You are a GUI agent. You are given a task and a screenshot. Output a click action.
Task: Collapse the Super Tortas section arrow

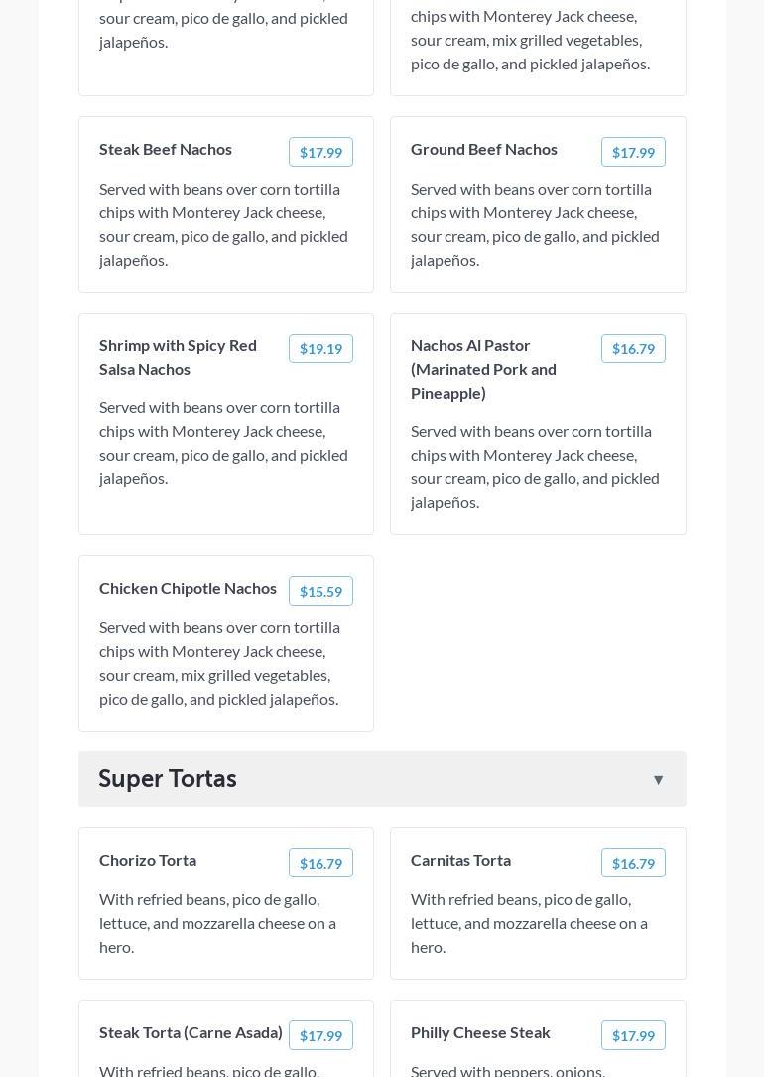[658, 780]
